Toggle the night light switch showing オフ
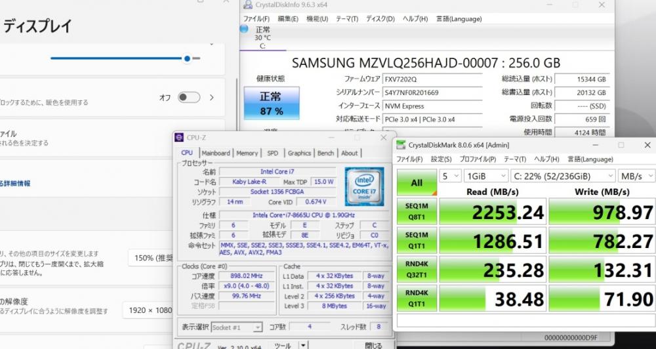This screenshot has height=349, width=656. (x=189, y=98)
